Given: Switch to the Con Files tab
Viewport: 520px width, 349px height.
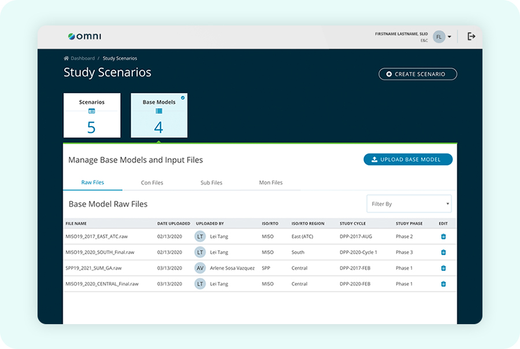Looking at the screenshot, I should pos(152,183).
